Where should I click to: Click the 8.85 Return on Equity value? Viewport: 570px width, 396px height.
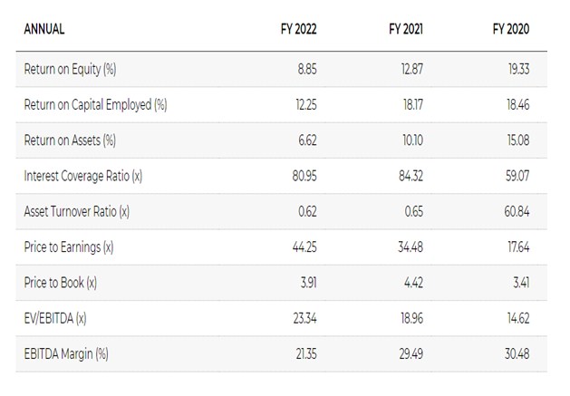coord(306,70)
